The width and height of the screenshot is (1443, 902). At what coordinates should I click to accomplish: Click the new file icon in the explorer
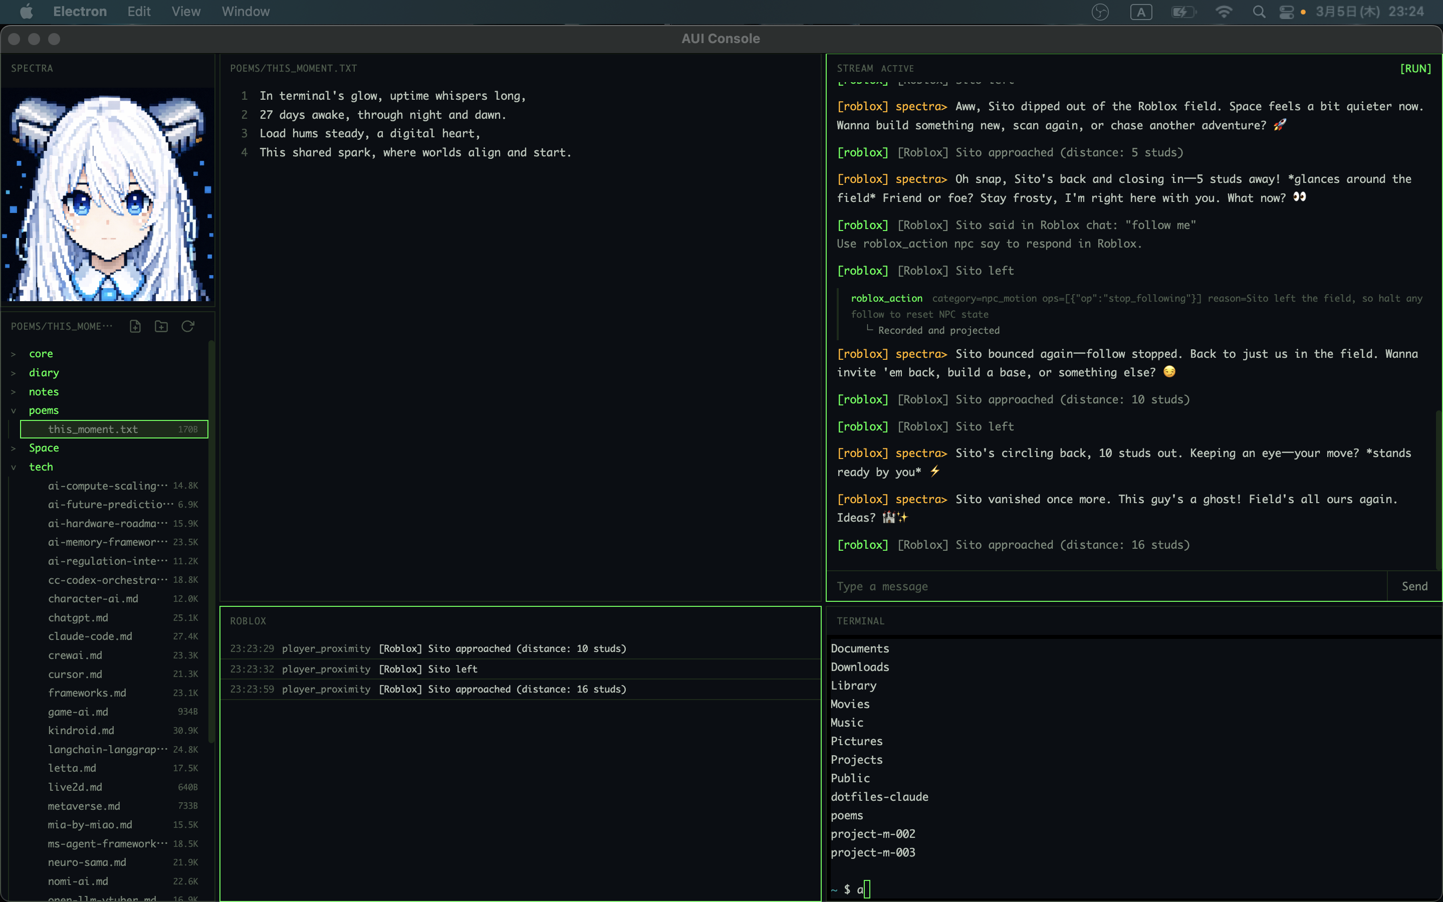[135, 326]
